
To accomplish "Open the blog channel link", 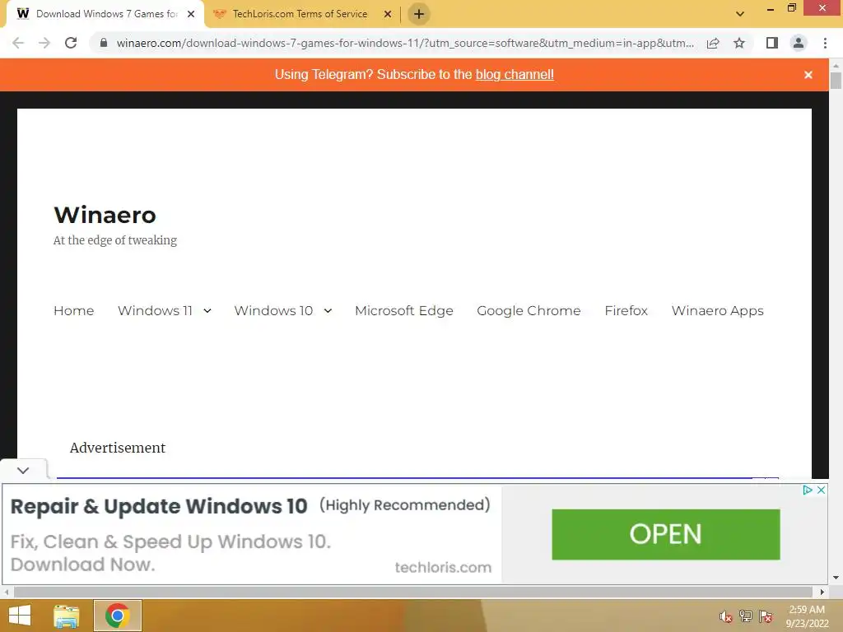I will pyautogui.click(x=515, y=75).
